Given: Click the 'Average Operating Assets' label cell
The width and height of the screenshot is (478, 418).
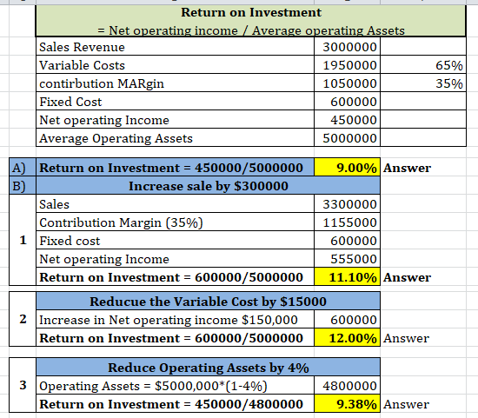Looking at the screenshot, I should coord(175,138).
